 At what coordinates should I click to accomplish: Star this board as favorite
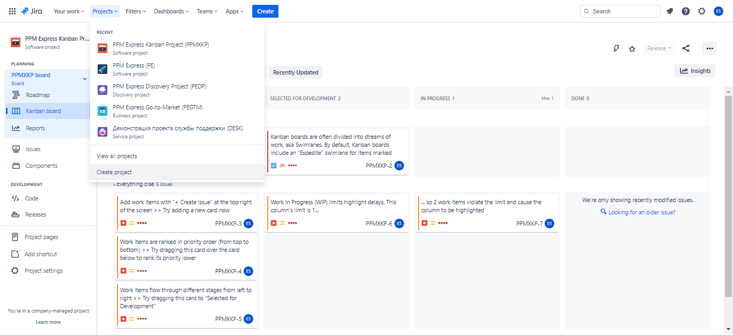pyautogui.click(x=632, y=48)
